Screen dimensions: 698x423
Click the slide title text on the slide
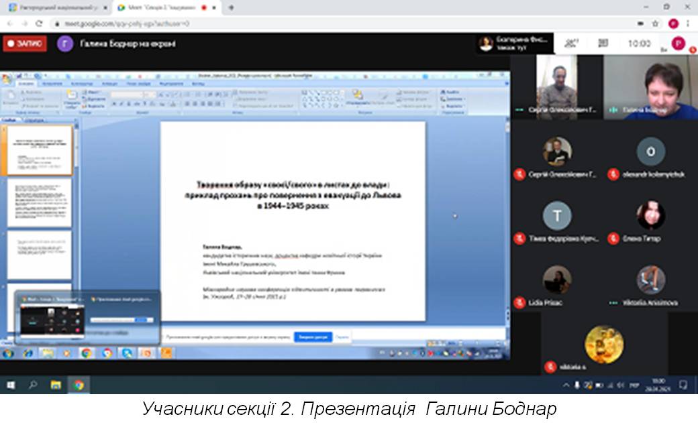293,195
